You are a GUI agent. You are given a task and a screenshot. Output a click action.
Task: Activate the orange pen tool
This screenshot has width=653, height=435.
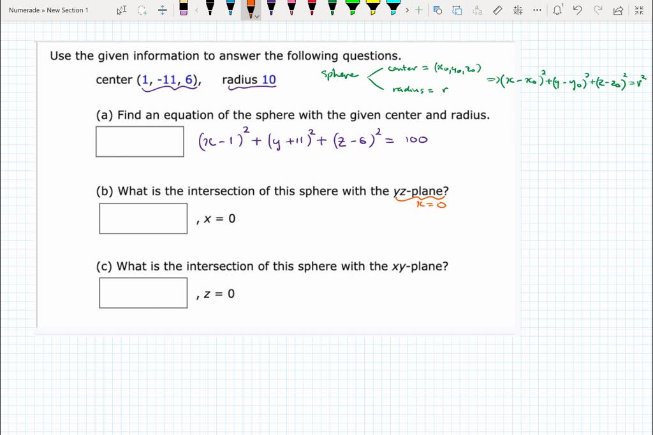(x=250, y=10)
